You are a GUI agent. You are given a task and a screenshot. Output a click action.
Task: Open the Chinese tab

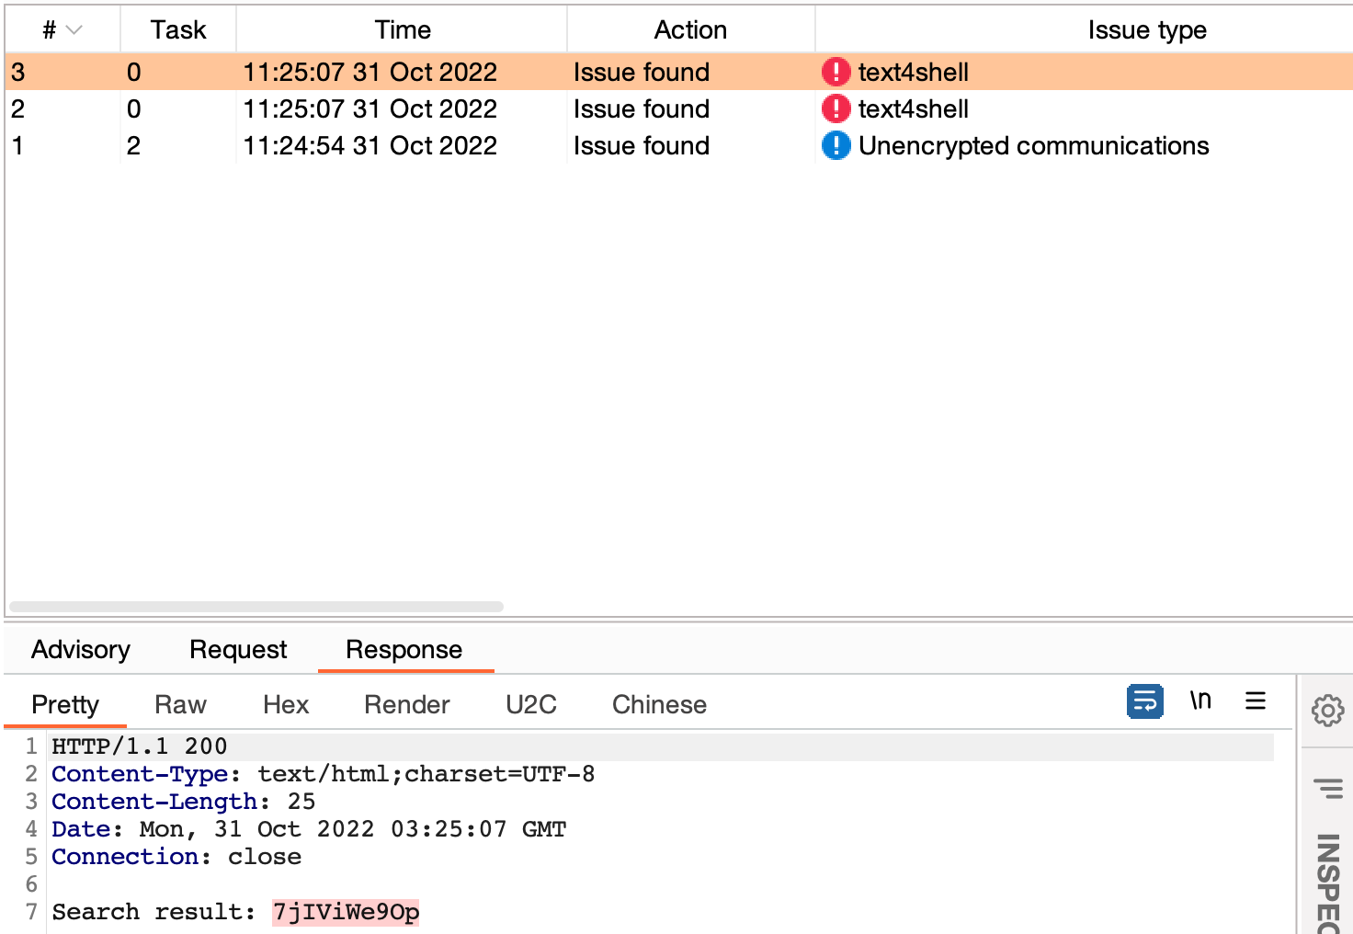click(x=659, y=705)
